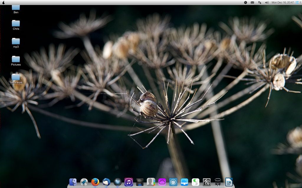Click the Apple logo menu
Viewport: 302px width, 188px height.
pos(4,2)
